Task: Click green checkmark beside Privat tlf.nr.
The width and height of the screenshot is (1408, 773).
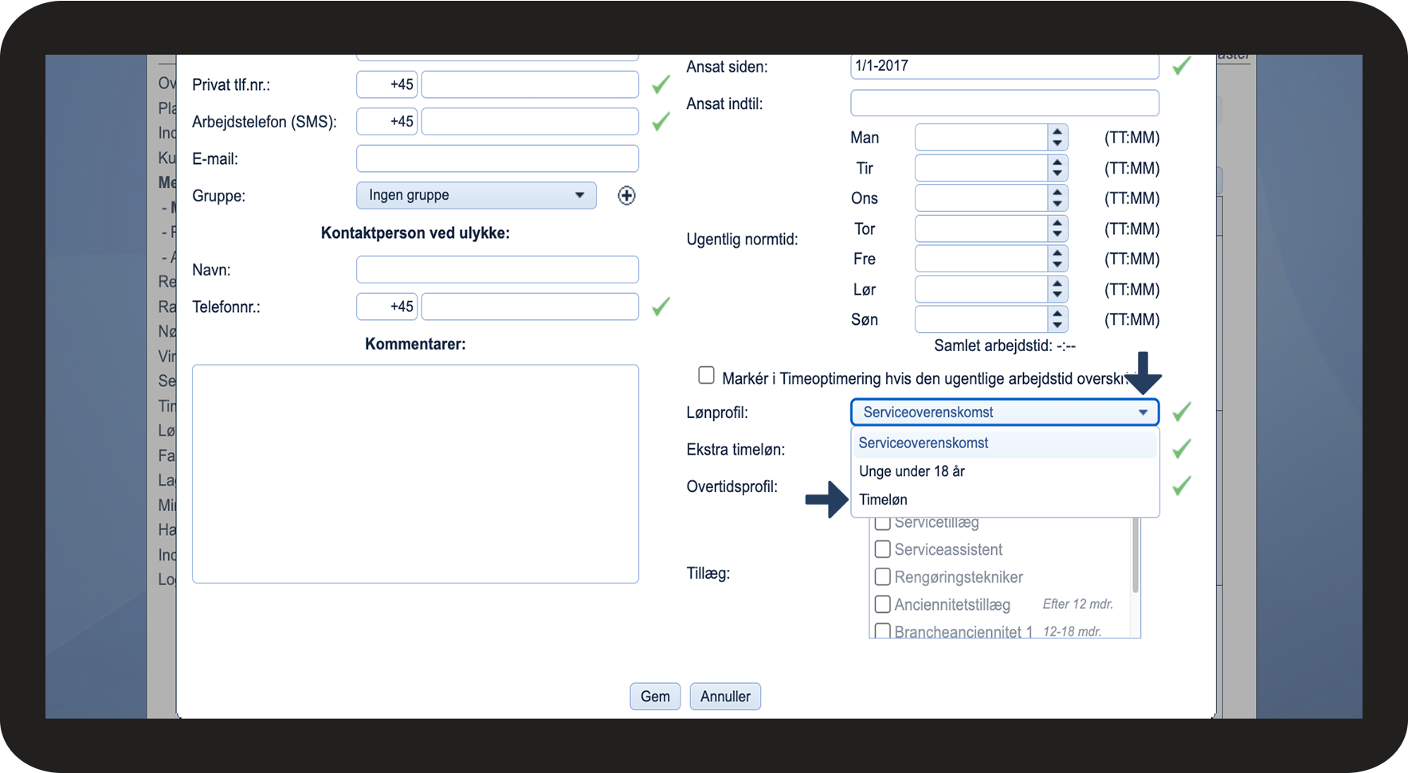Action: pos(661,84)
